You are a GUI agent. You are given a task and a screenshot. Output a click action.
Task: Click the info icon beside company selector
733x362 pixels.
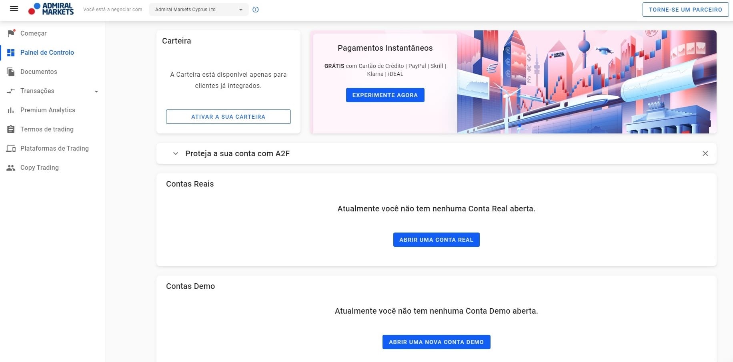[x=256, y=10]
